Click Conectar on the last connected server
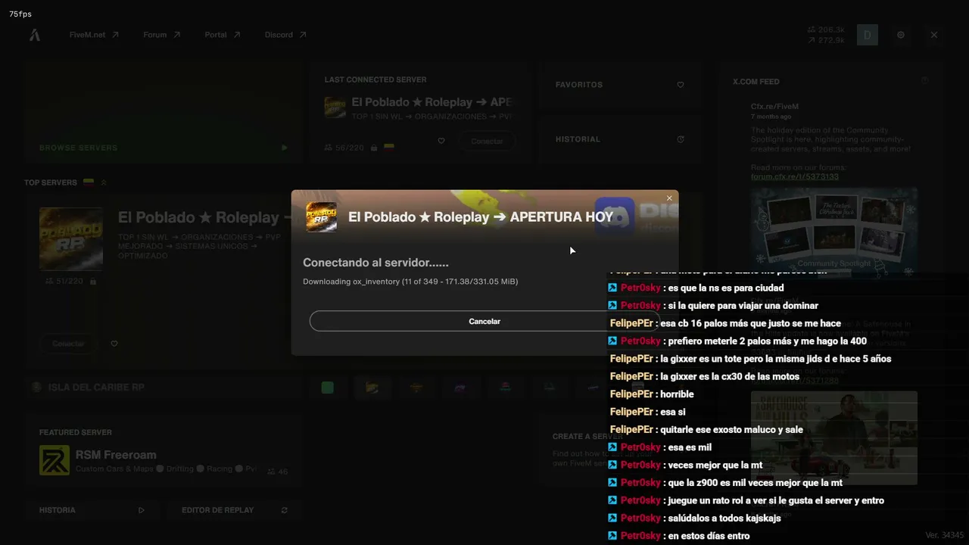 [487, 141]
